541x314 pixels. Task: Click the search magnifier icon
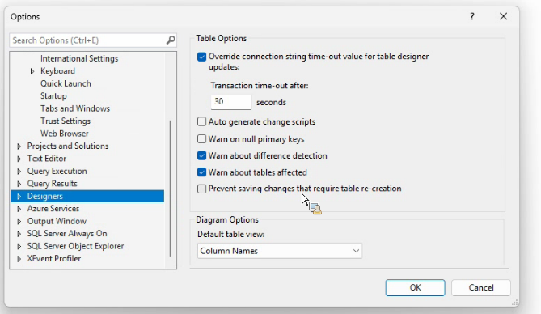(x=171, y=40)
